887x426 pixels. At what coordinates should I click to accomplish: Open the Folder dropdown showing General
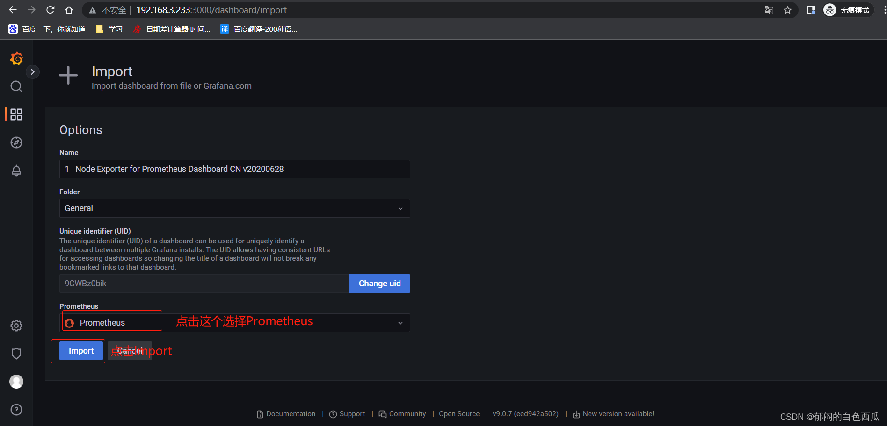pos(235,208)
